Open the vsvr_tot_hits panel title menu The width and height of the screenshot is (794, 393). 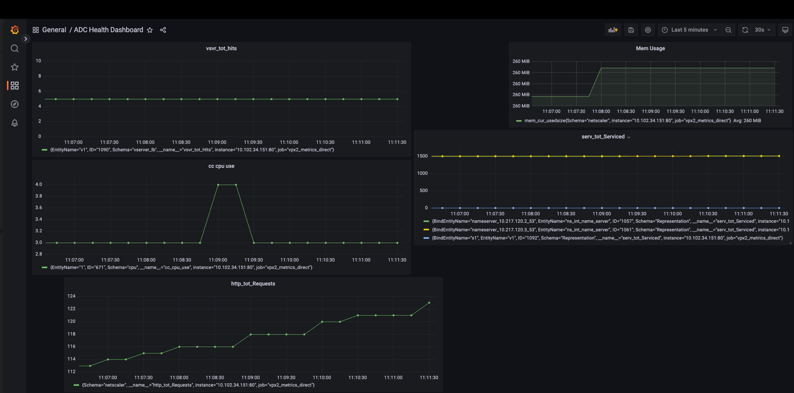(x=221, y=48)
